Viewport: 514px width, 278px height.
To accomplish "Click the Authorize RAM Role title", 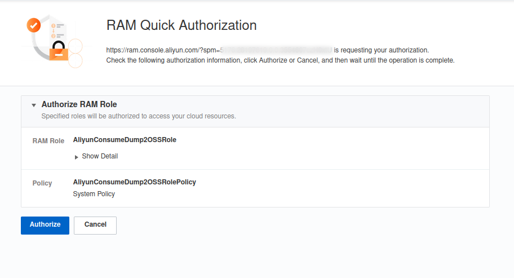I will (x=79, y=104).
